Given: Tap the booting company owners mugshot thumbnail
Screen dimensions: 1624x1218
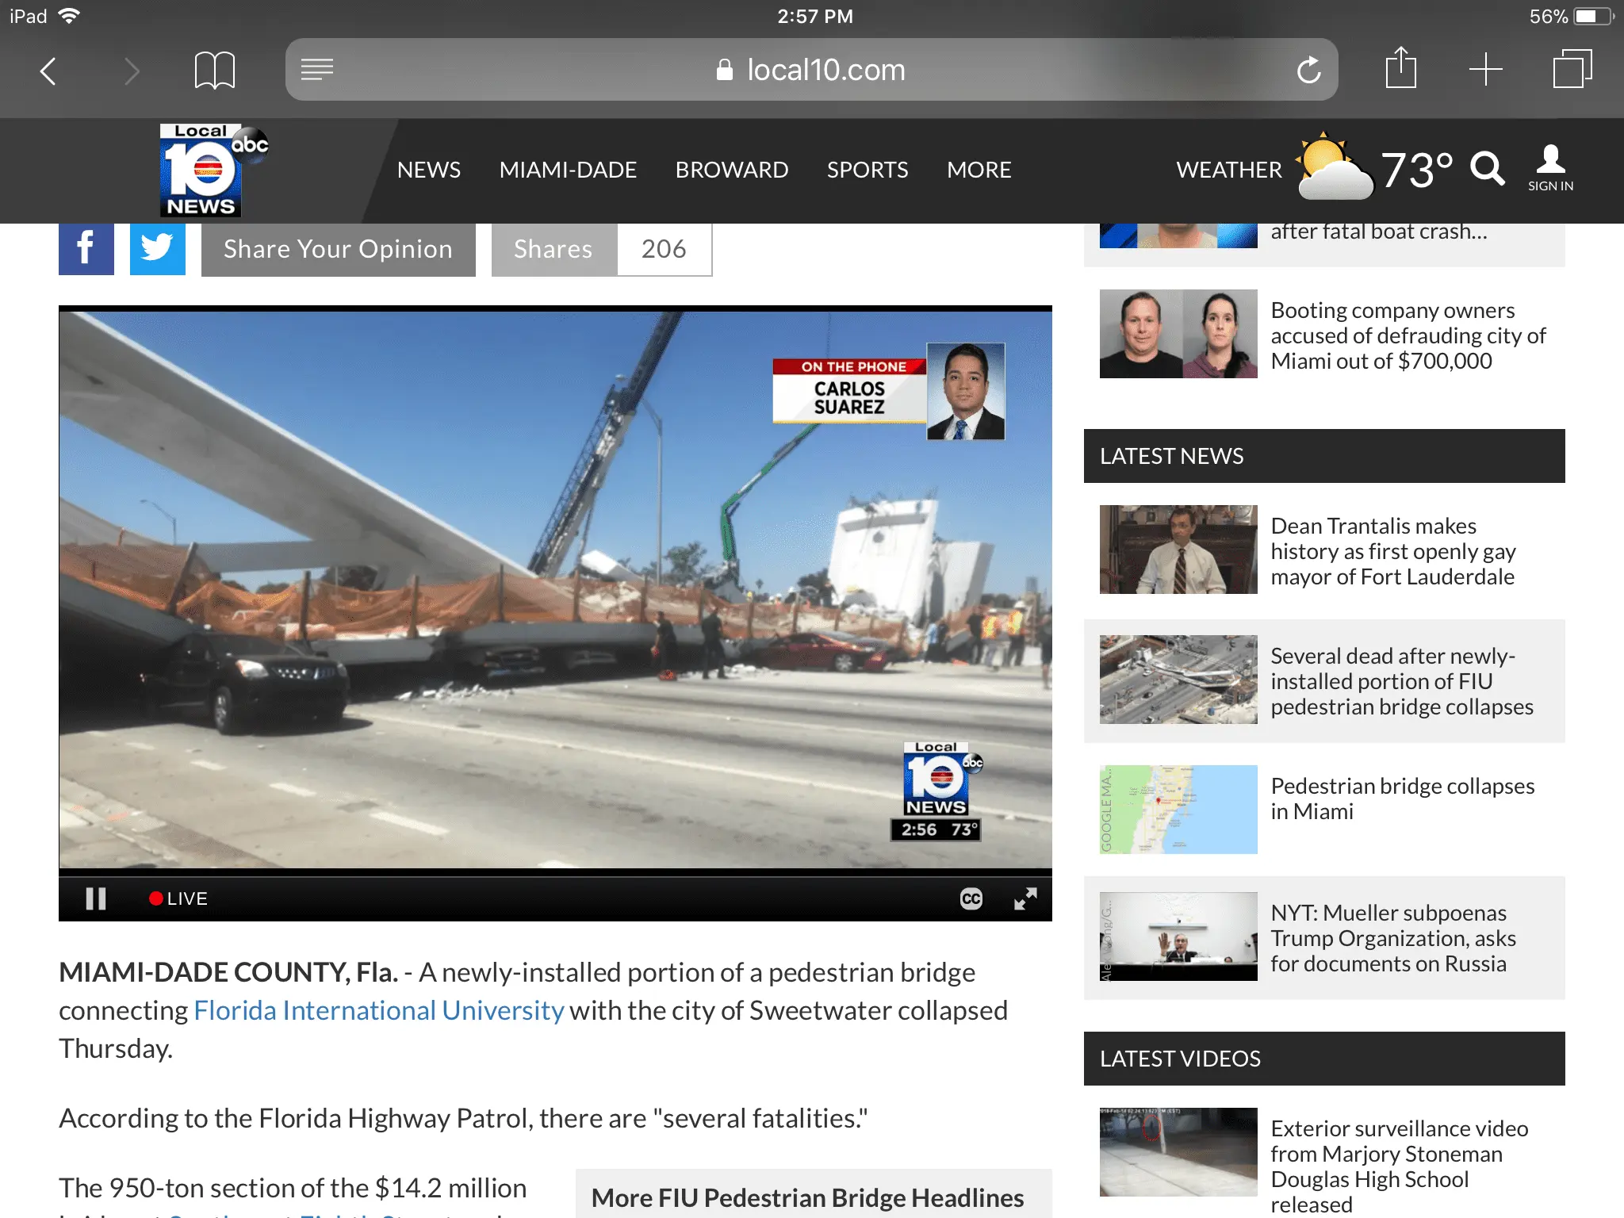Looking at the screenshot, I should [x=1178, y=334].
